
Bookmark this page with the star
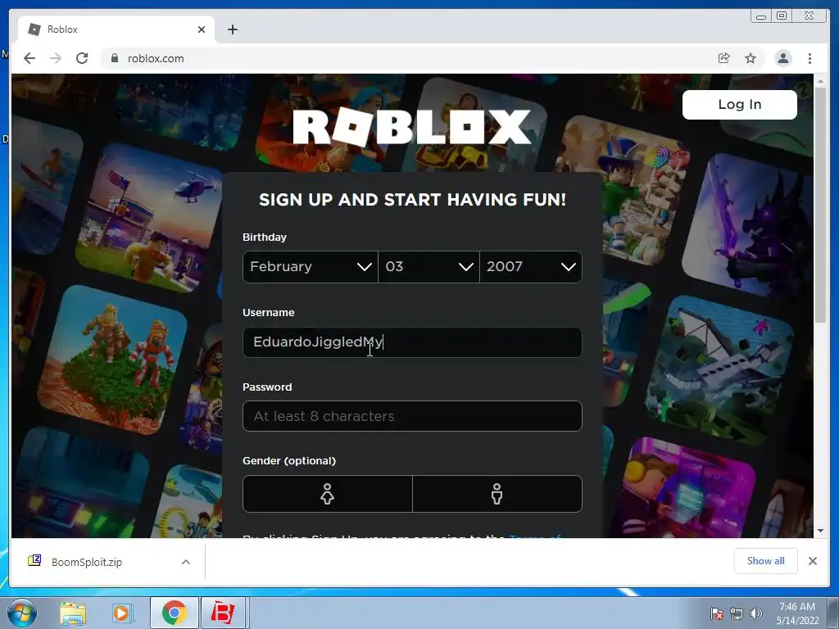pyautogui.click(x=751, y=58)
